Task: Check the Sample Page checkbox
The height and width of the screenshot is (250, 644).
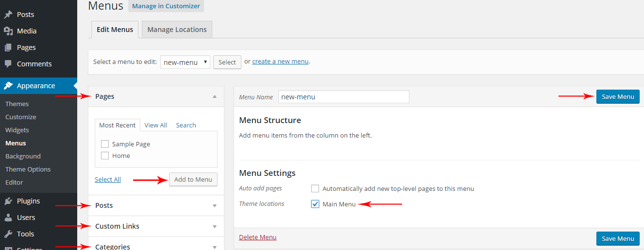Action: 105,144
